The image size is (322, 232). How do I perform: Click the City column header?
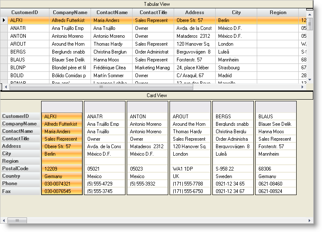(x=236, y=12)
